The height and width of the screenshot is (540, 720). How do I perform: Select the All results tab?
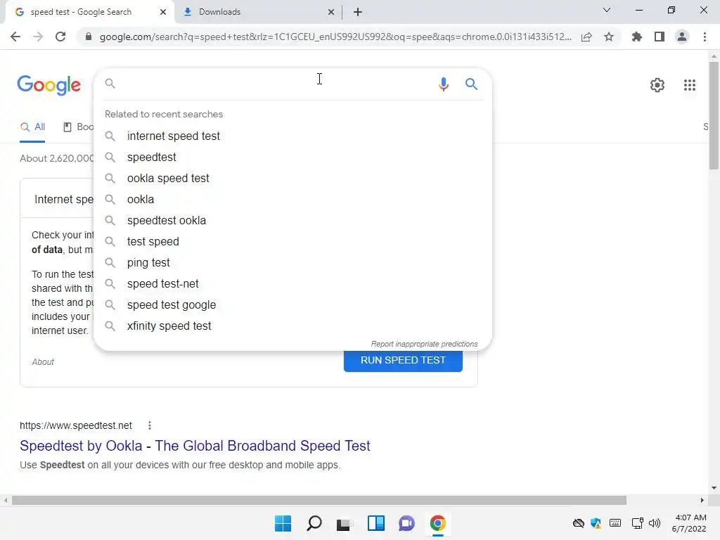32,127
